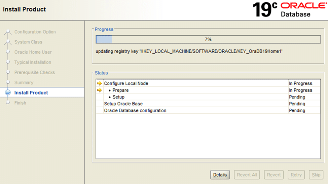This screenshot has height=184, width=328.
Task: Click the yellow arrow beside Configure Local Node
Action: pos(99,83)
